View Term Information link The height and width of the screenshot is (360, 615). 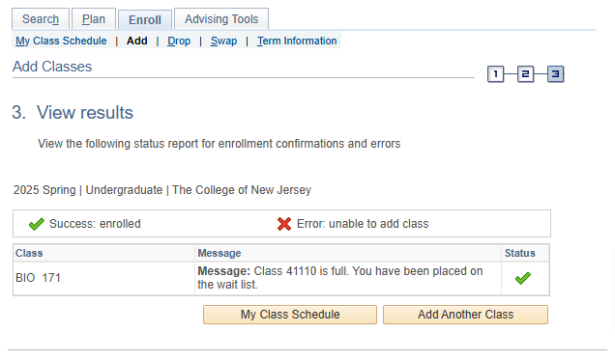pos(297,41)
